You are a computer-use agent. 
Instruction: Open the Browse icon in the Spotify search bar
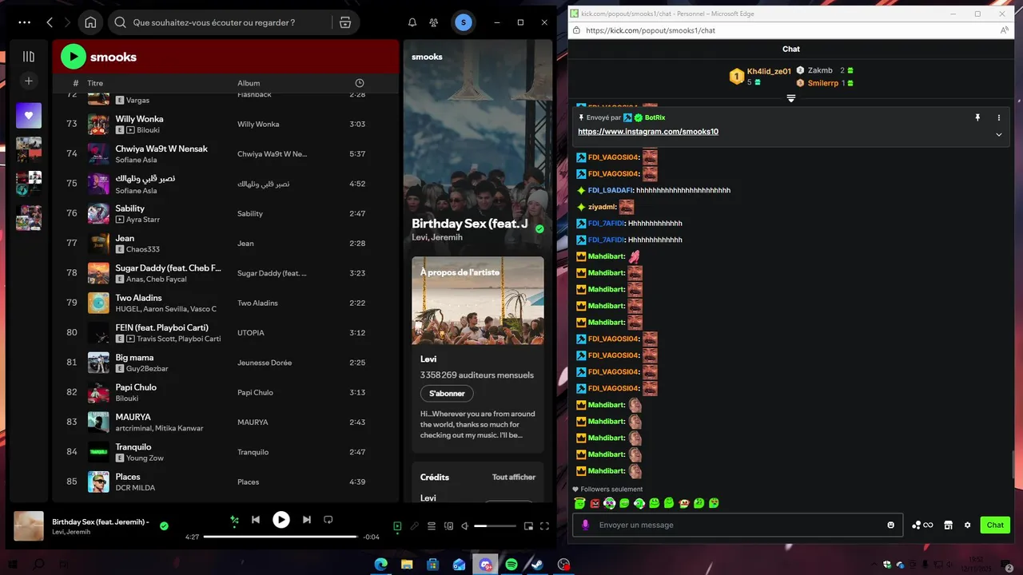[345, 22]
